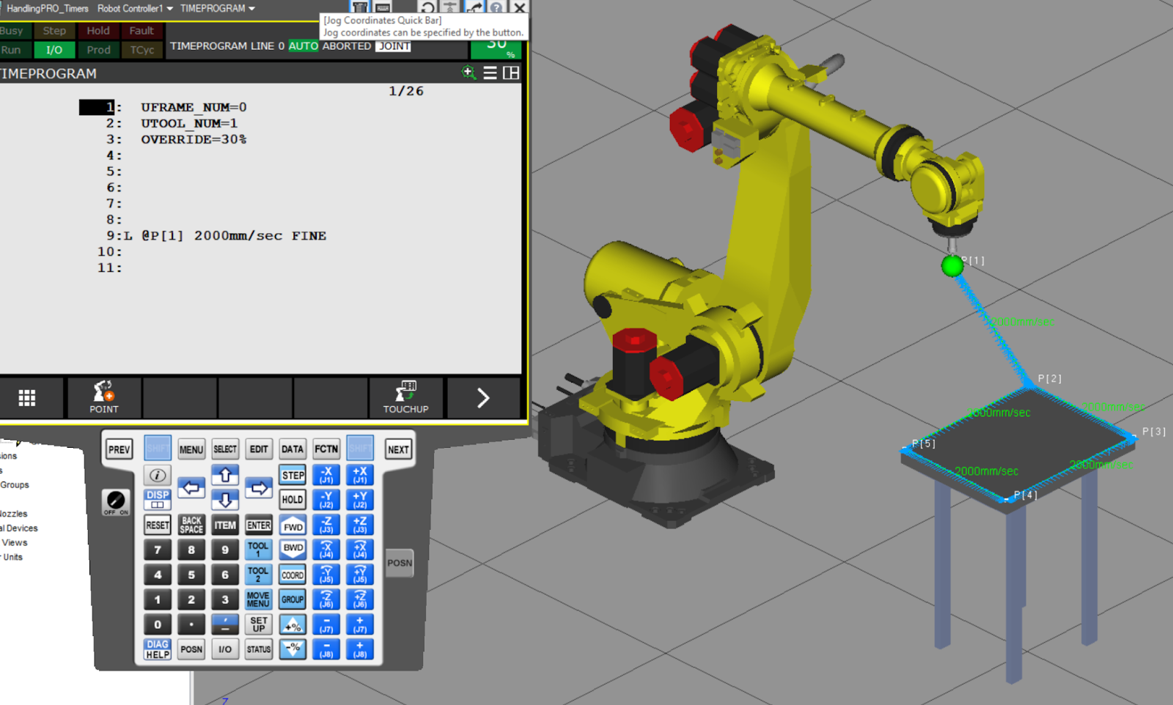The image size is (1173, 705).
Task: Click the RESET key on keypad
Action: (x=157, y=525)
